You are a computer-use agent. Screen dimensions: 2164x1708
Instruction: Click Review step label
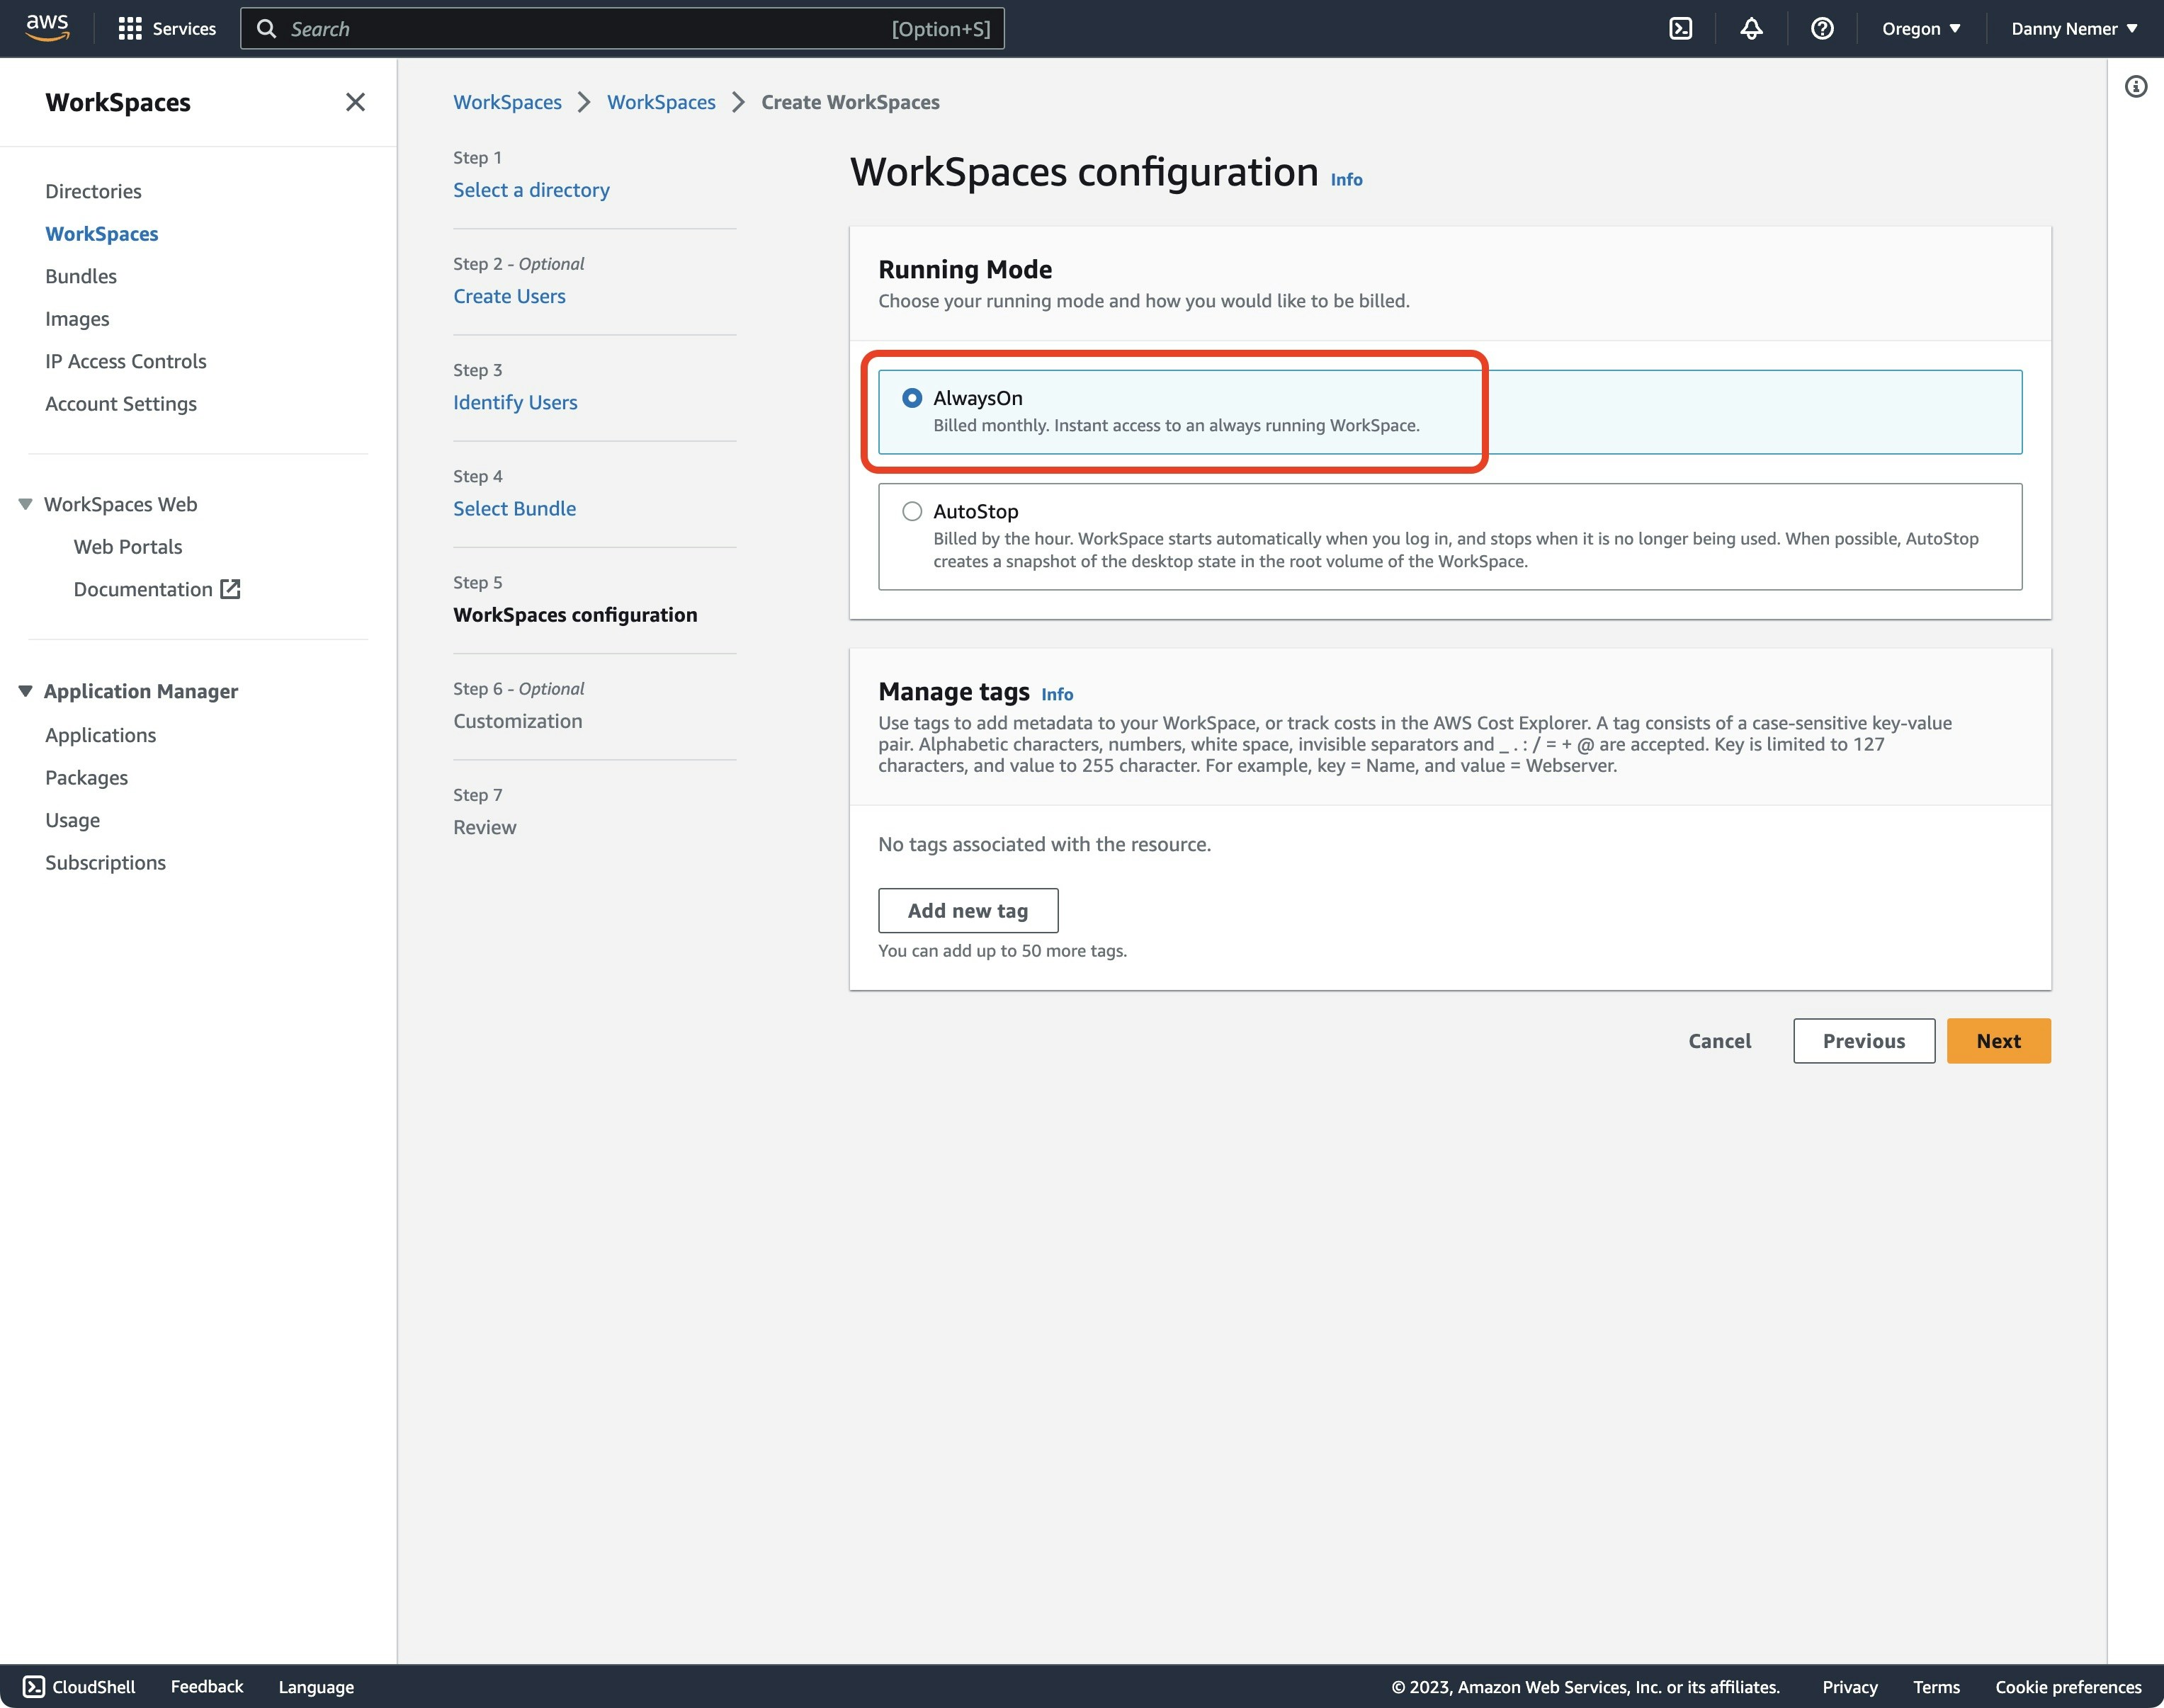[x=485, y=827]
